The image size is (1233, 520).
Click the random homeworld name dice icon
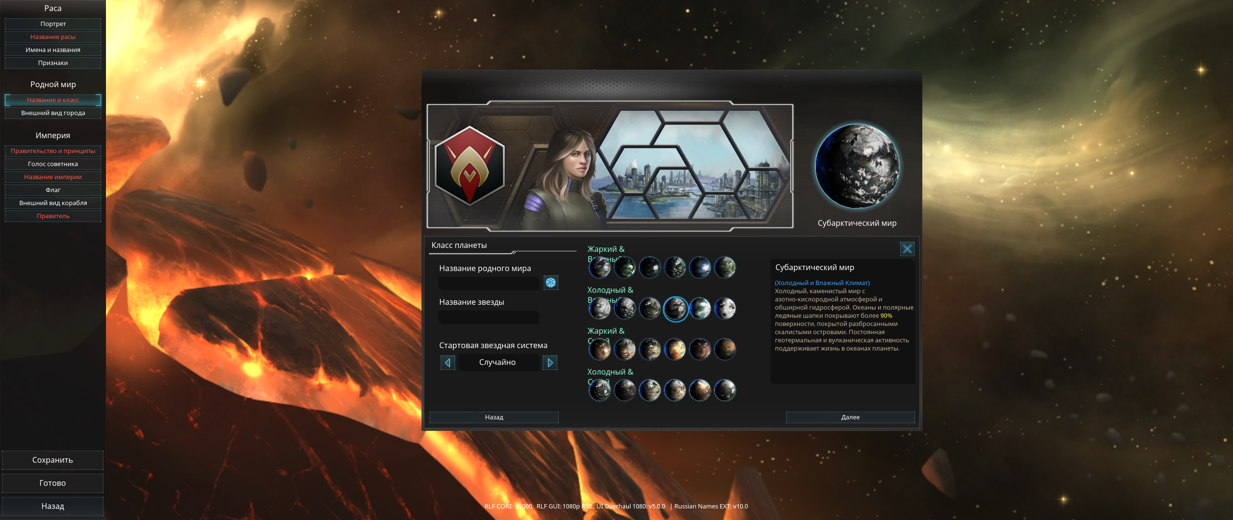(551, 283)
